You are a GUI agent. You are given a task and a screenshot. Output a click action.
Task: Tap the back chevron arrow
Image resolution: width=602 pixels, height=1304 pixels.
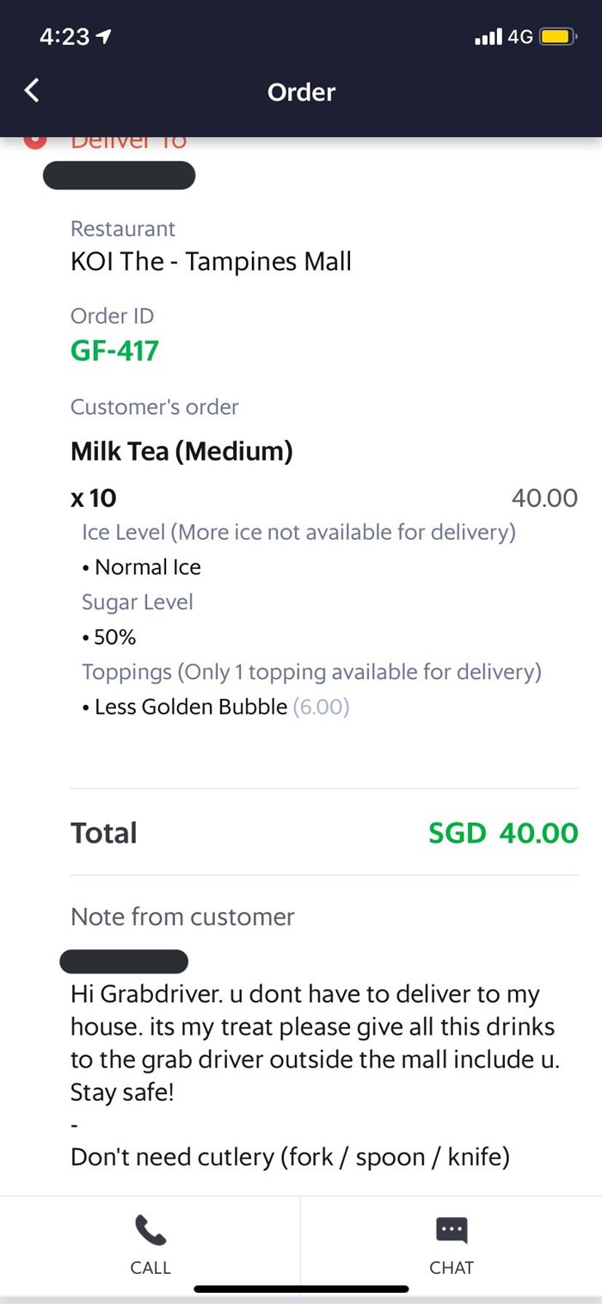[32, 90]
